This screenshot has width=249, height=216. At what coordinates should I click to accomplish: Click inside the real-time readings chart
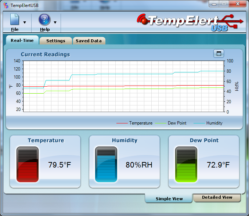[x=123, y=86]
